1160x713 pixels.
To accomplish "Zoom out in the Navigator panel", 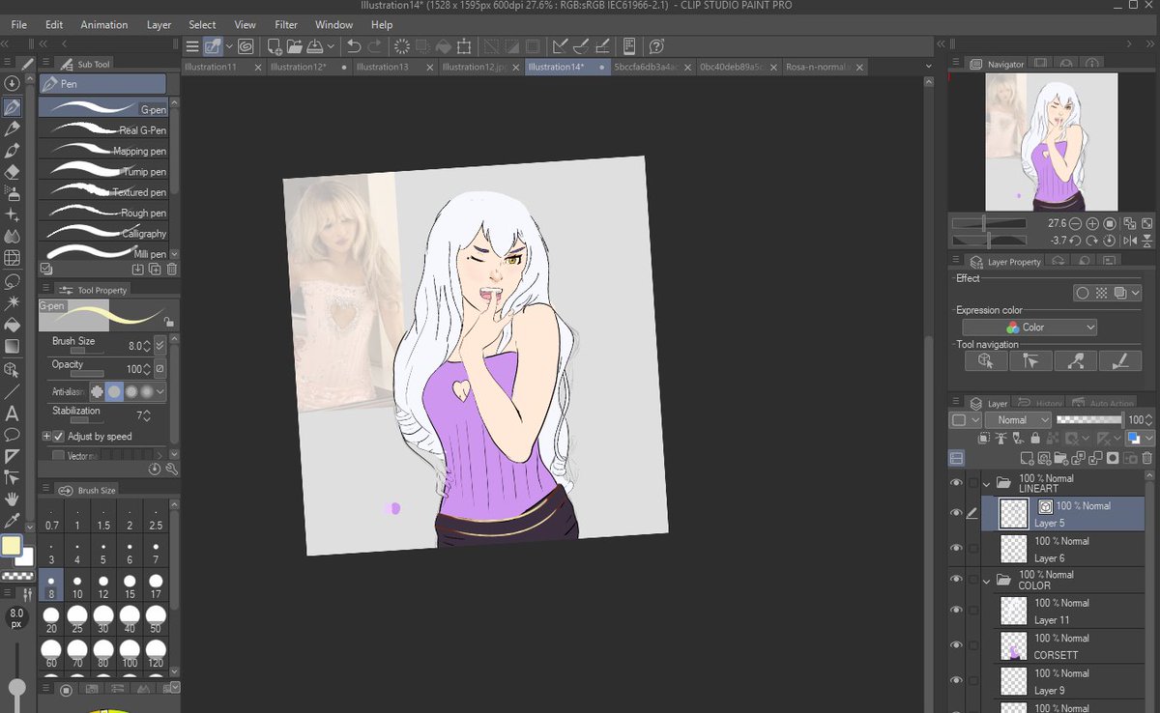I will coord(1076,223).
